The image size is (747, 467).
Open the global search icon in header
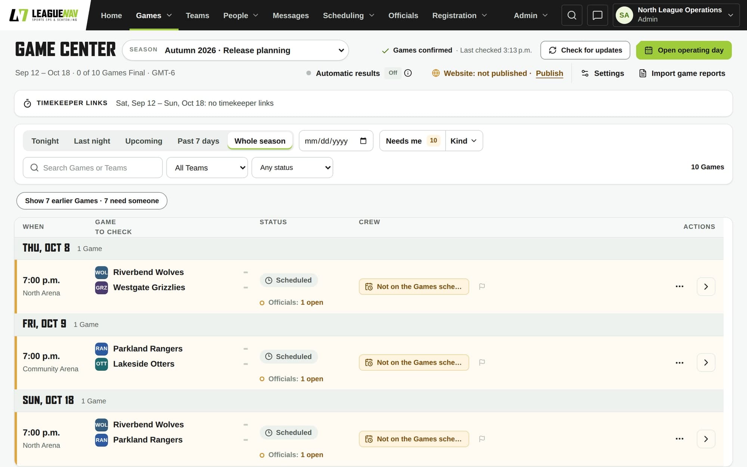(571, 15)
